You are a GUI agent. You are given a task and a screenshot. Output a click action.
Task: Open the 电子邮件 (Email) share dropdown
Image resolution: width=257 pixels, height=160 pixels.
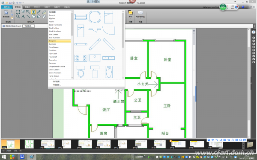140,14
